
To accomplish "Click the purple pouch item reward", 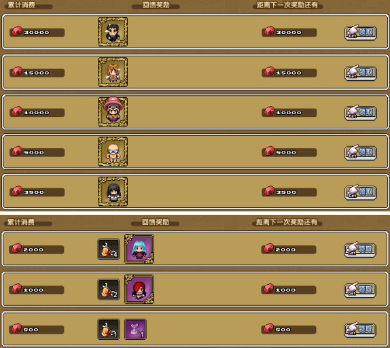I will point(135,330).
